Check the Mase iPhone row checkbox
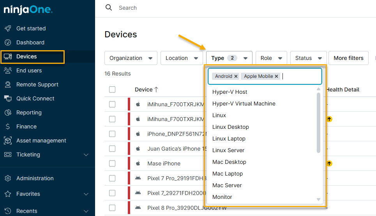Image resolution: width=376 pixels, height=216 pixels. point(112,163)
